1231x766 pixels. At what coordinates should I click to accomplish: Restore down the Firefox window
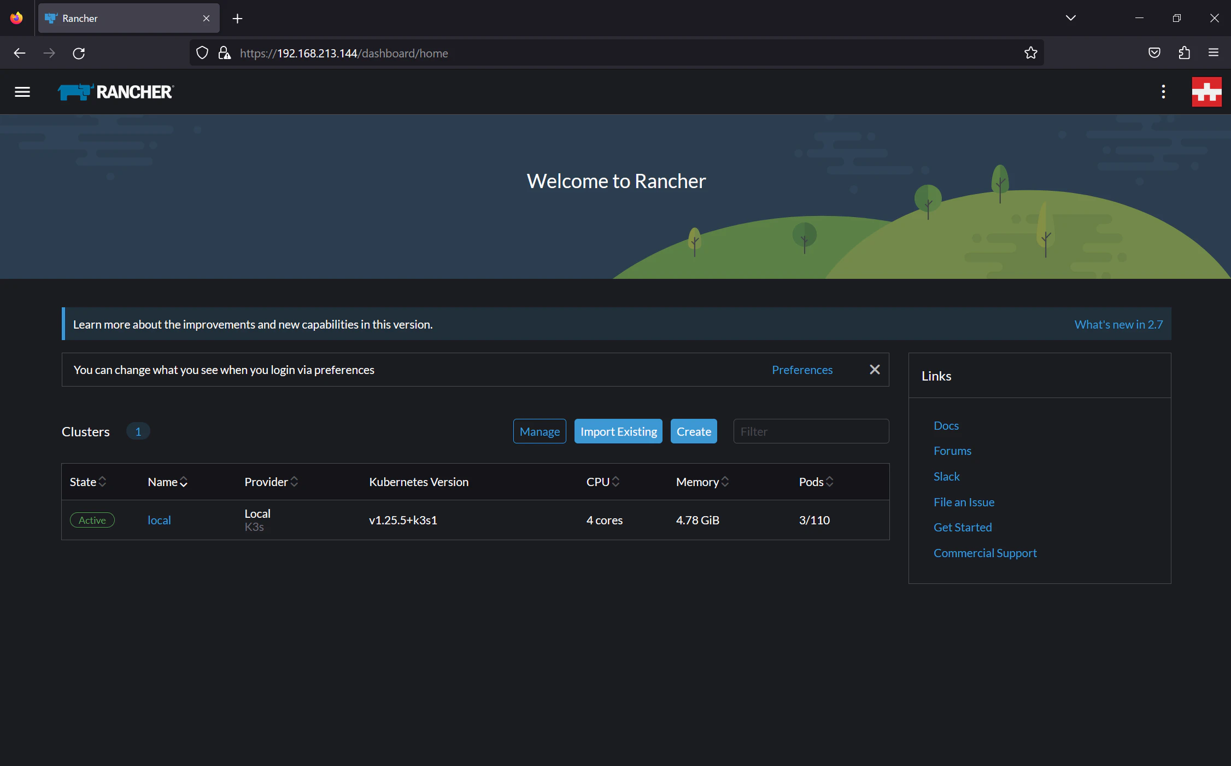[1177, 18]
